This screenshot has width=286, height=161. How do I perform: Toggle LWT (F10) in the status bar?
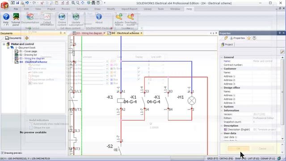tap(253, 158)
